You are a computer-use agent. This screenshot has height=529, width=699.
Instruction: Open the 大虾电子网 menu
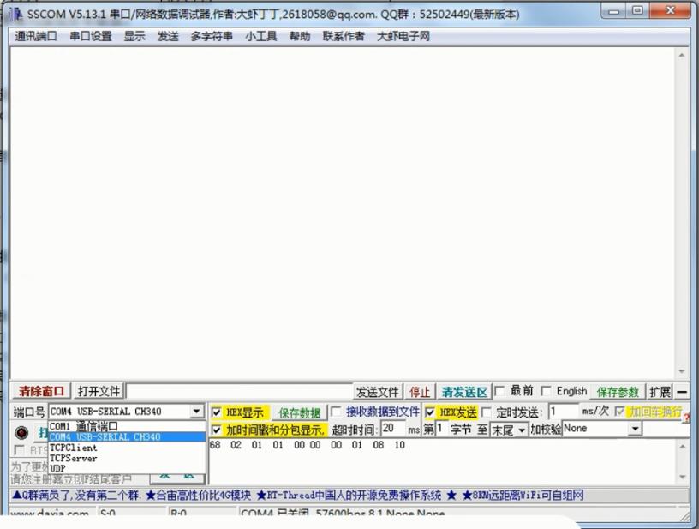click(x=403, y=36)
